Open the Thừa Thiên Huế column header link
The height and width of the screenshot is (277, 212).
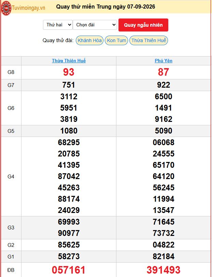69,61
